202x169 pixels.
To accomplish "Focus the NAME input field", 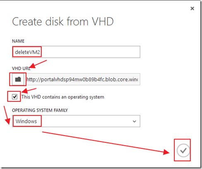I will 76,52.
